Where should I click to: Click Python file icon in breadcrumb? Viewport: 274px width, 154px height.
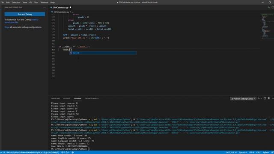[x=52, y=12]
